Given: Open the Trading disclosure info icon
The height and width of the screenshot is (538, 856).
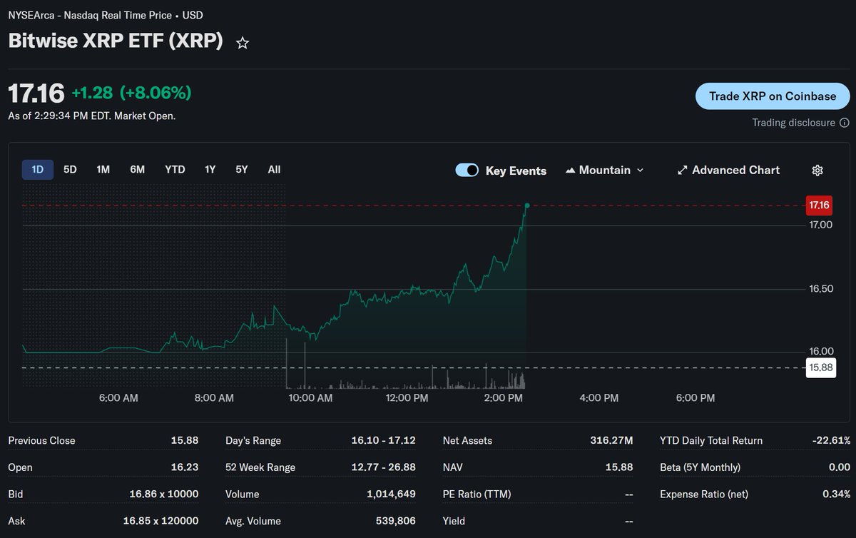Looking at the screenshot, I should [845, 123].
